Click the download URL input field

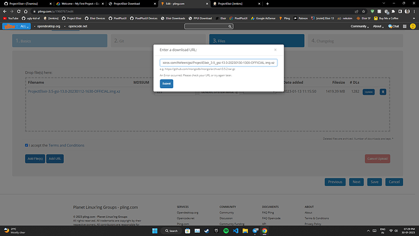click(219, 63)
